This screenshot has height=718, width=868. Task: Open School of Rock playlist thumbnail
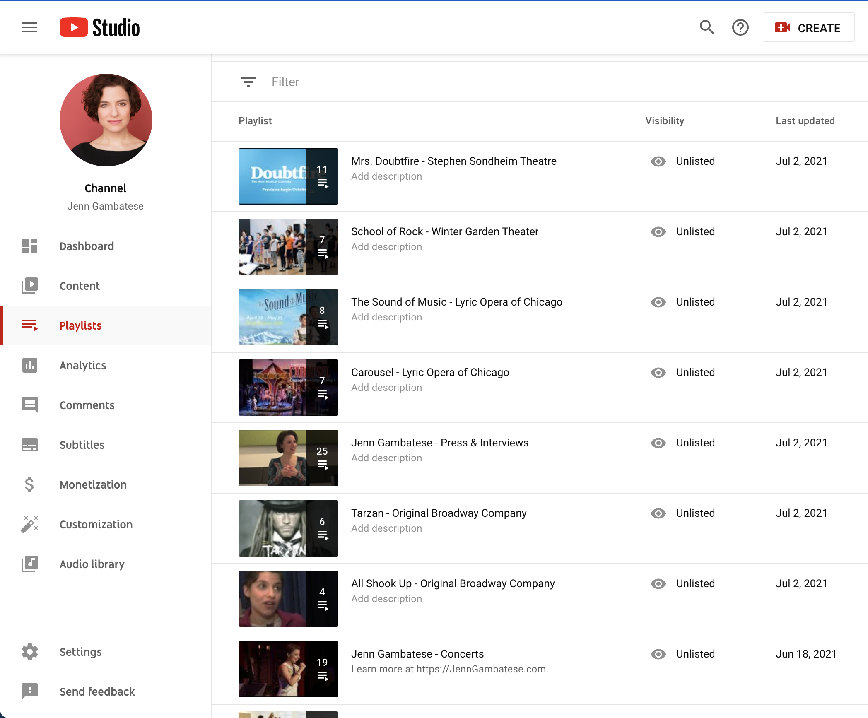288,247
